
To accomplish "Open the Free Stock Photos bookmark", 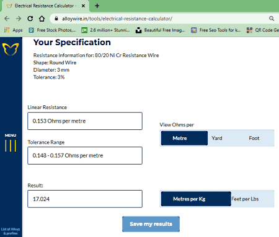I will coord(52,30).
